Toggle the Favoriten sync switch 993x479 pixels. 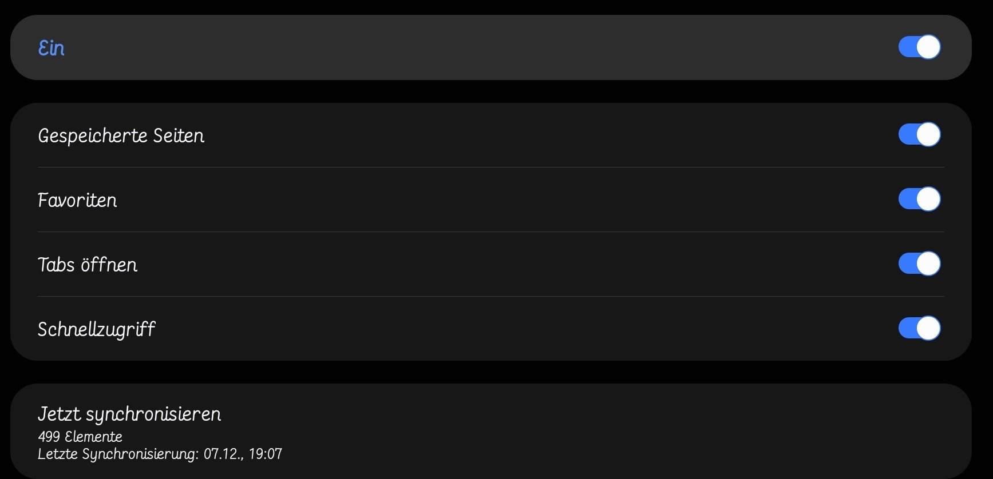click(x=919, y=199)
